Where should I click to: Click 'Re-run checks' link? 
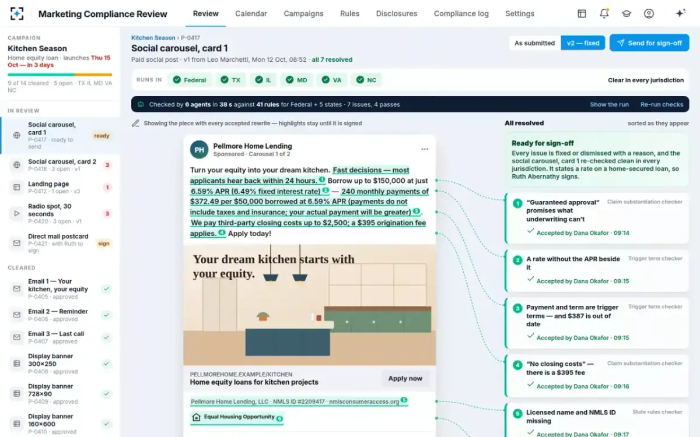point(661,104)
